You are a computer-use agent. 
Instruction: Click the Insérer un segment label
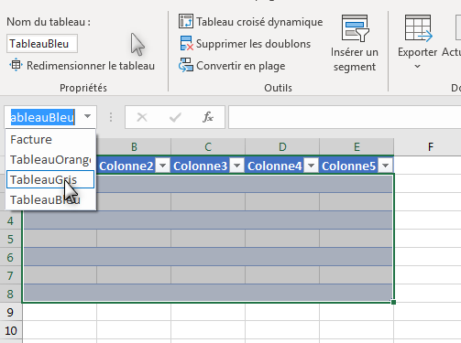[x=355, y=59]
